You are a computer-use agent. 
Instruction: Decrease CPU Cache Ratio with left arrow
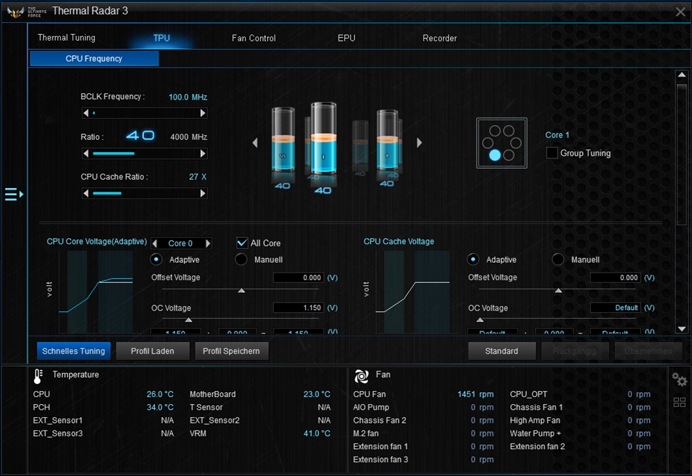86,193
